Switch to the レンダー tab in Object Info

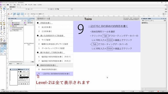pyautogui.click(x=151, y=21)
